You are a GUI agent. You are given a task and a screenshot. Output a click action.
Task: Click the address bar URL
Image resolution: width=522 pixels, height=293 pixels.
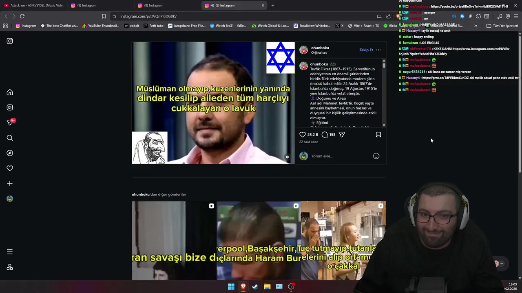click(x=148, y=16)
